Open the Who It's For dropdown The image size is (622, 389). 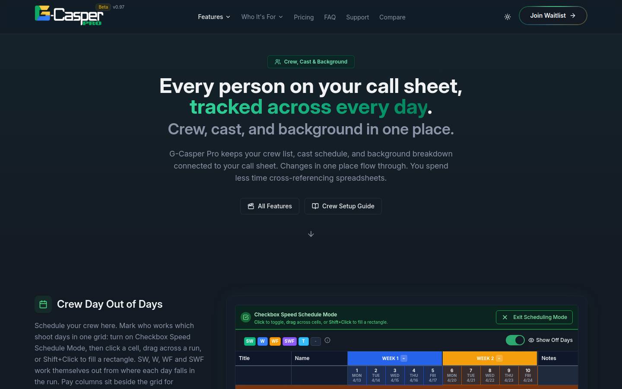(x=262, y=17)
